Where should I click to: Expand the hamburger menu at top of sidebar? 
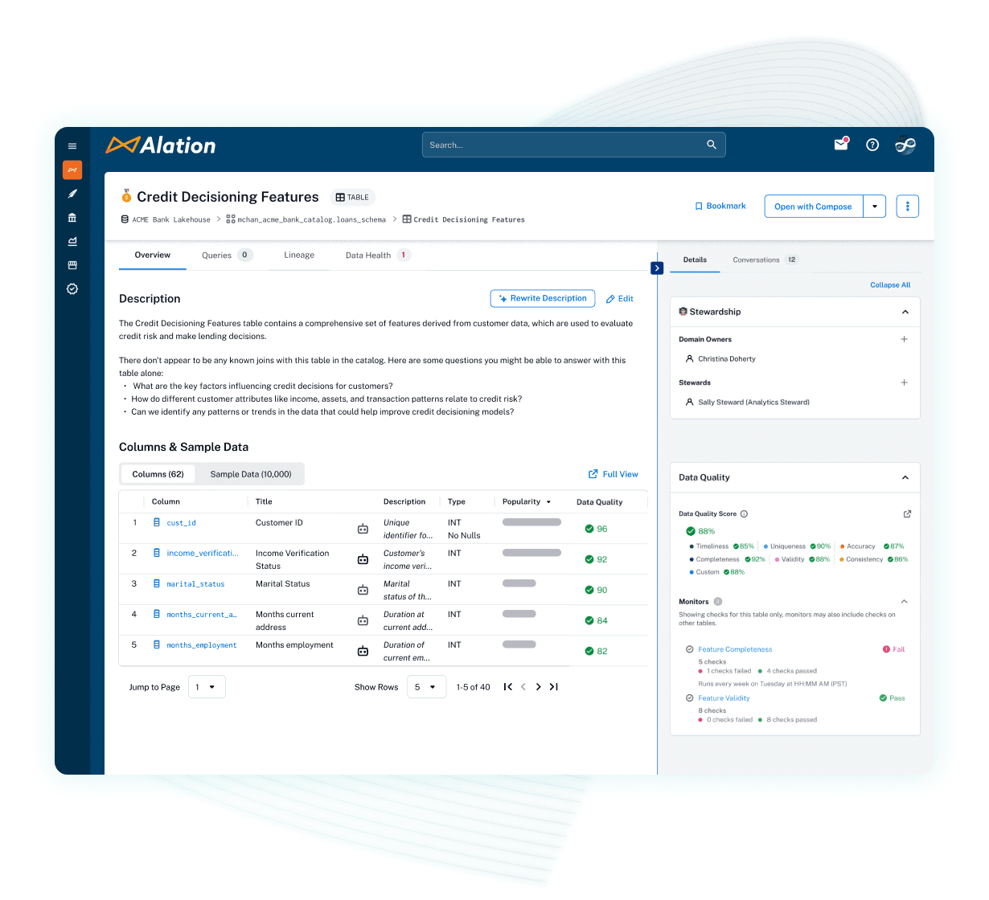point(72,145)
